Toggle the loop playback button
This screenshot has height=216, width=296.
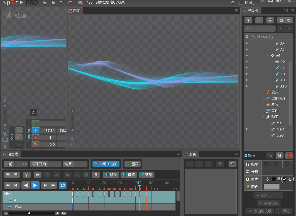click(63, 185)
